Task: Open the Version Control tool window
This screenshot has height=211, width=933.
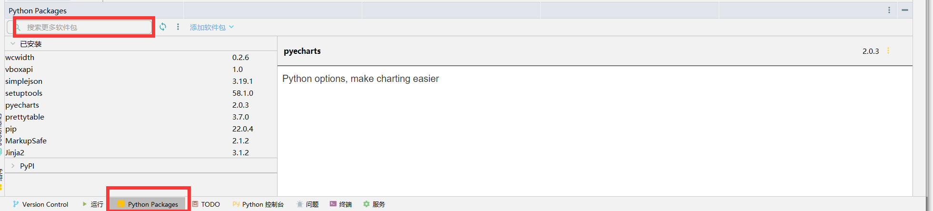Action: [40, 204]
